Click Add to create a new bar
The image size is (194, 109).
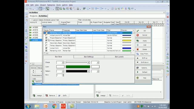[x=143, y=45]
